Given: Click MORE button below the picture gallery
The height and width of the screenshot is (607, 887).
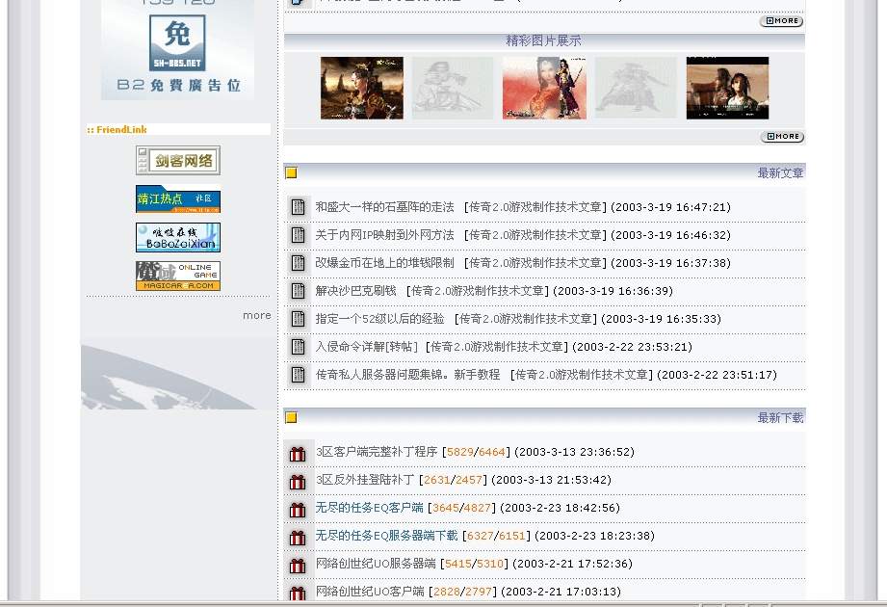Looking at the screenshot, I should [x=781, y=137].
